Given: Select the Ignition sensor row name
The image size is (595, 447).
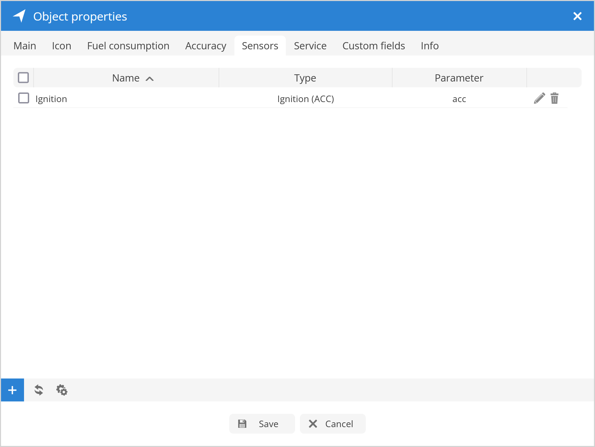Looking at the screenshot, I should coord(51,99).
